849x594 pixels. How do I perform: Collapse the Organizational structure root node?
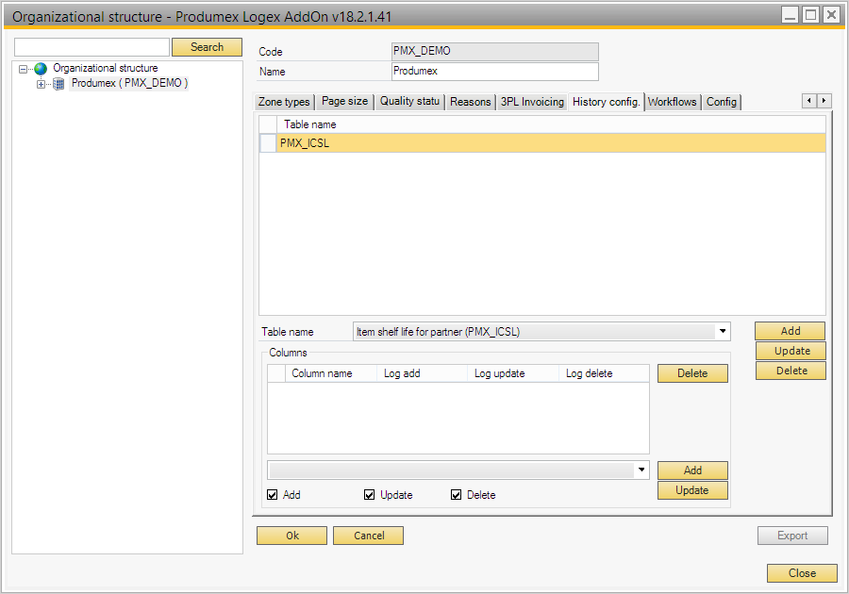click(24, 69)
